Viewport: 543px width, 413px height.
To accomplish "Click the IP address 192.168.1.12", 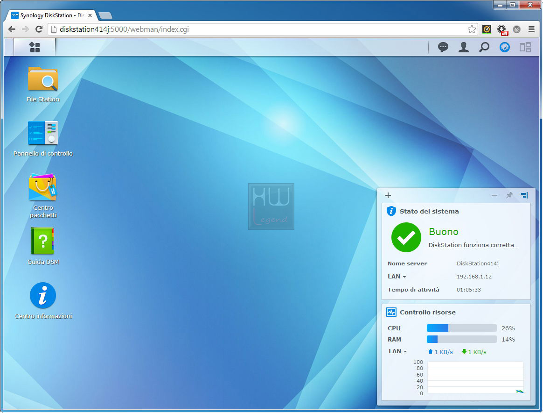I will (474, 277).
